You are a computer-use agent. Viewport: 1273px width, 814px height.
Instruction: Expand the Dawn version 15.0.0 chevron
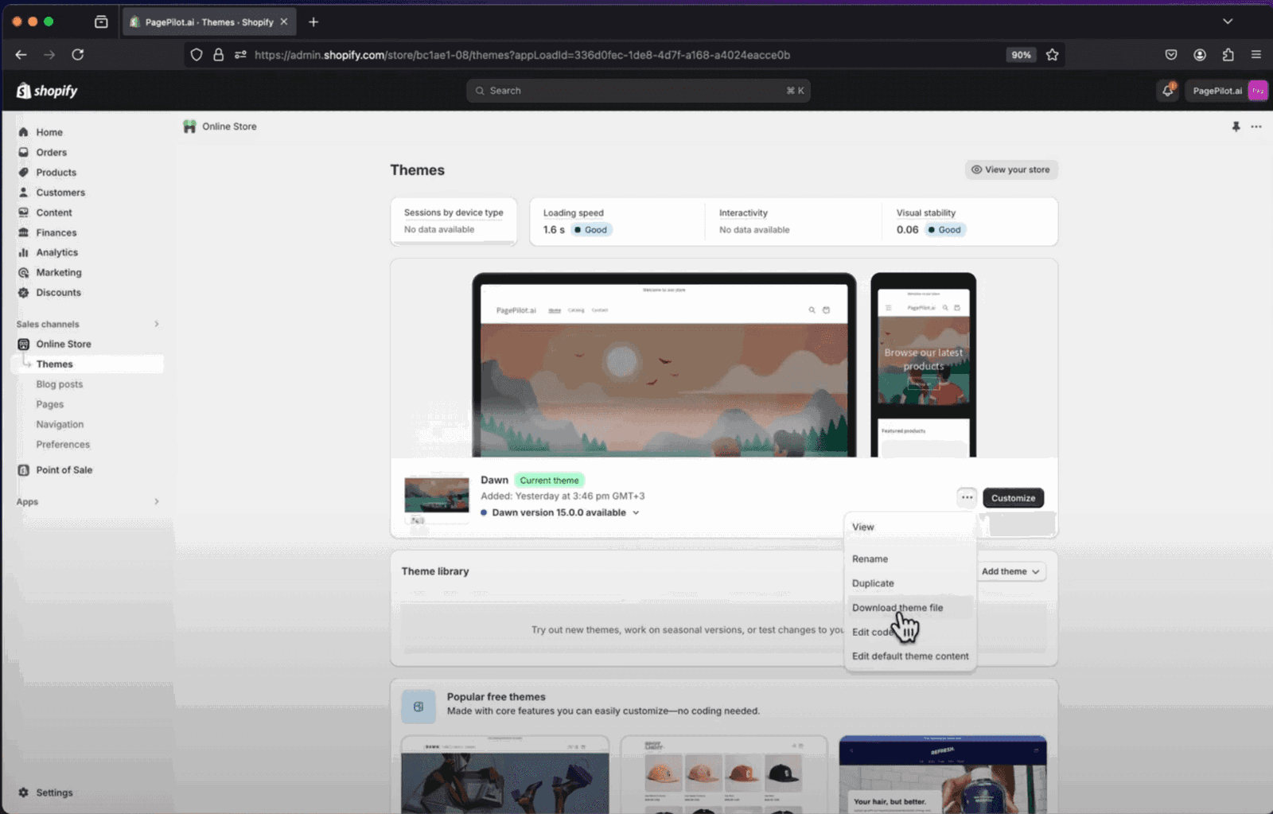636,512
